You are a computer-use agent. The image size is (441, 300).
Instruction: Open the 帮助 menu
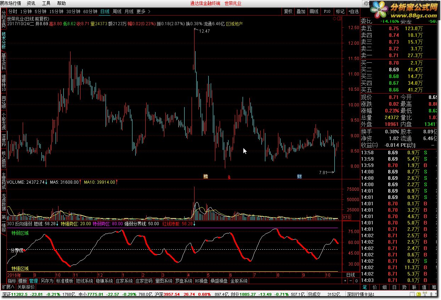pos(61,3)
